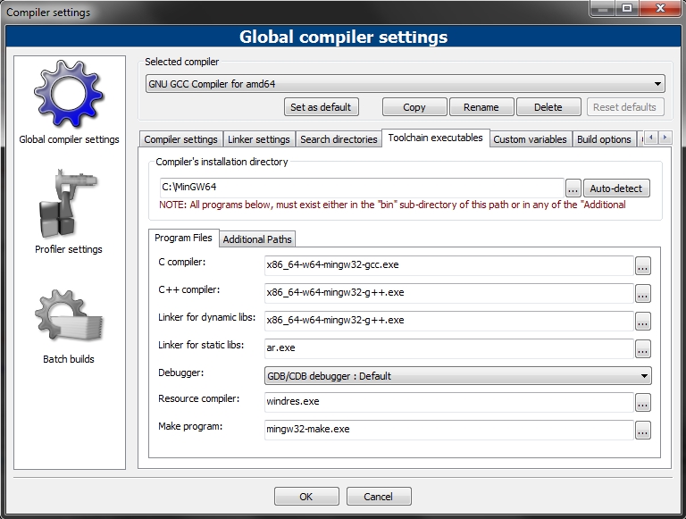Browse for the C++ compiler executable
The image size is (686, 519).
[642, 293]
